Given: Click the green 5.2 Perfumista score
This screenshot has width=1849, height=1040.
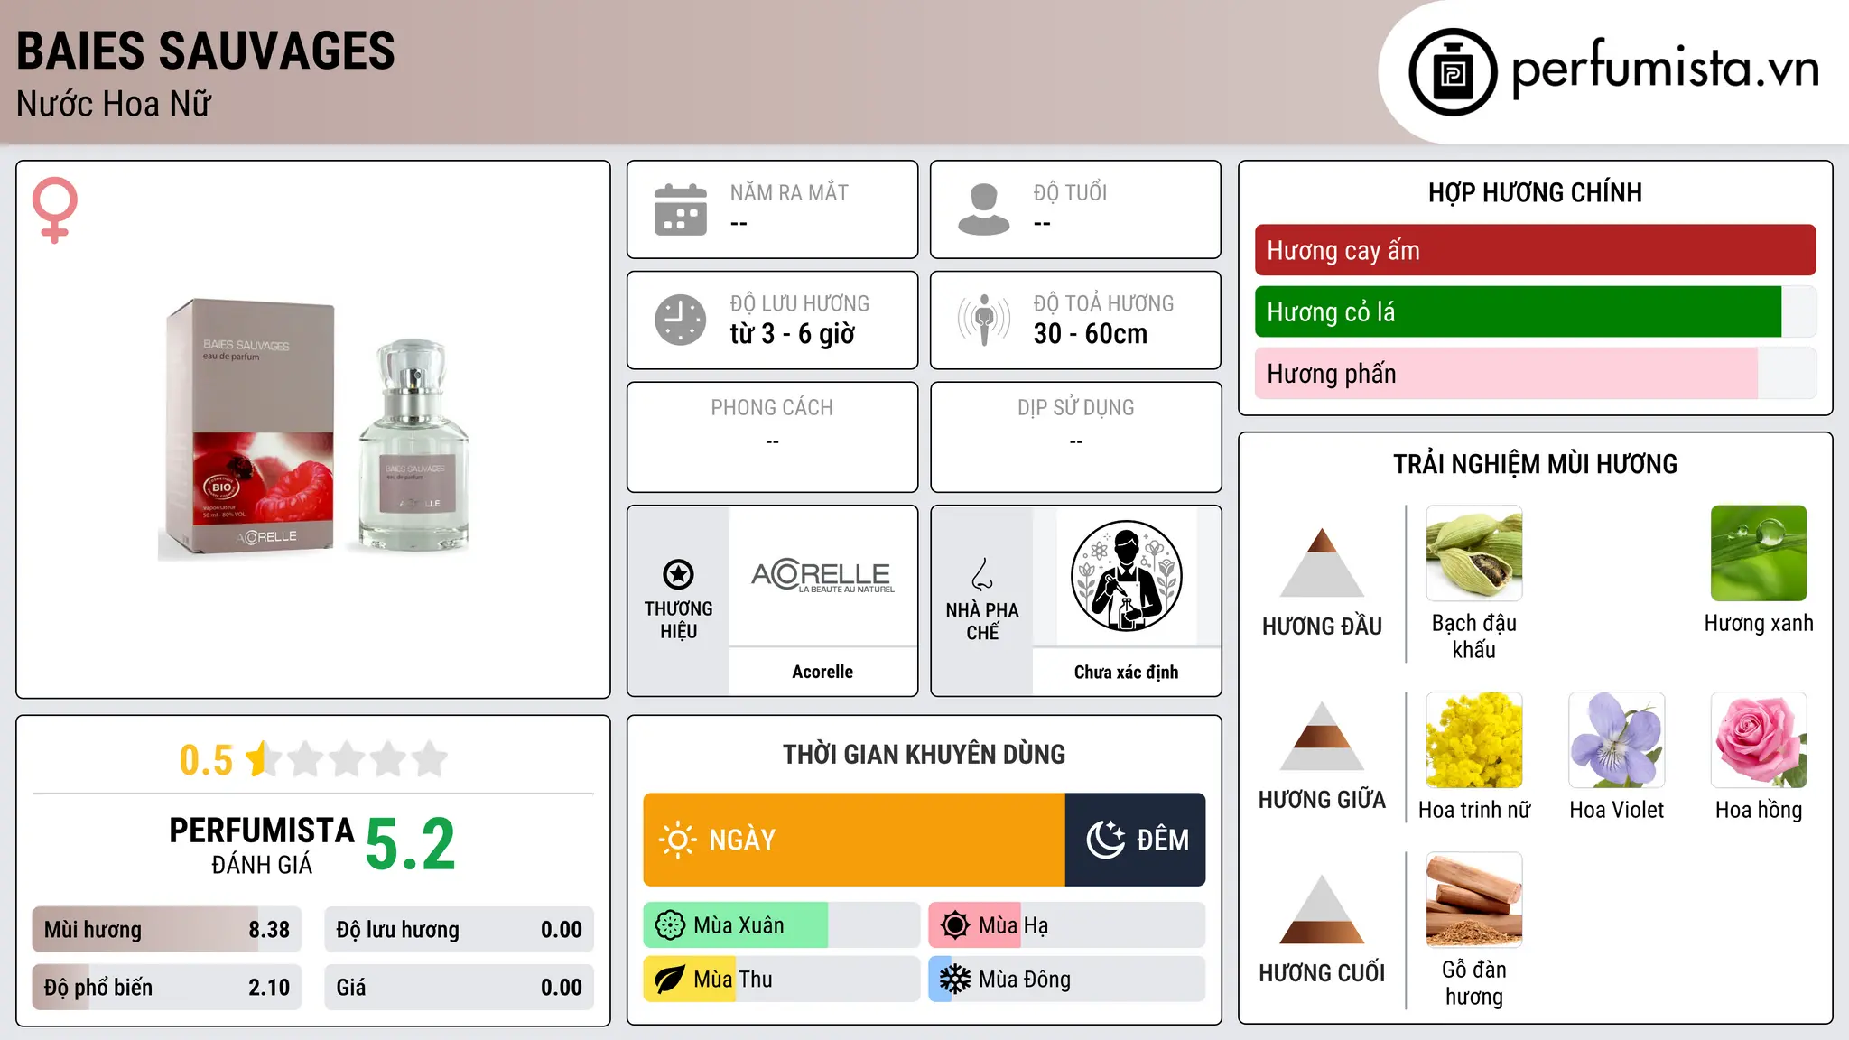Looking at the screenshot, I should click(411, 845).
